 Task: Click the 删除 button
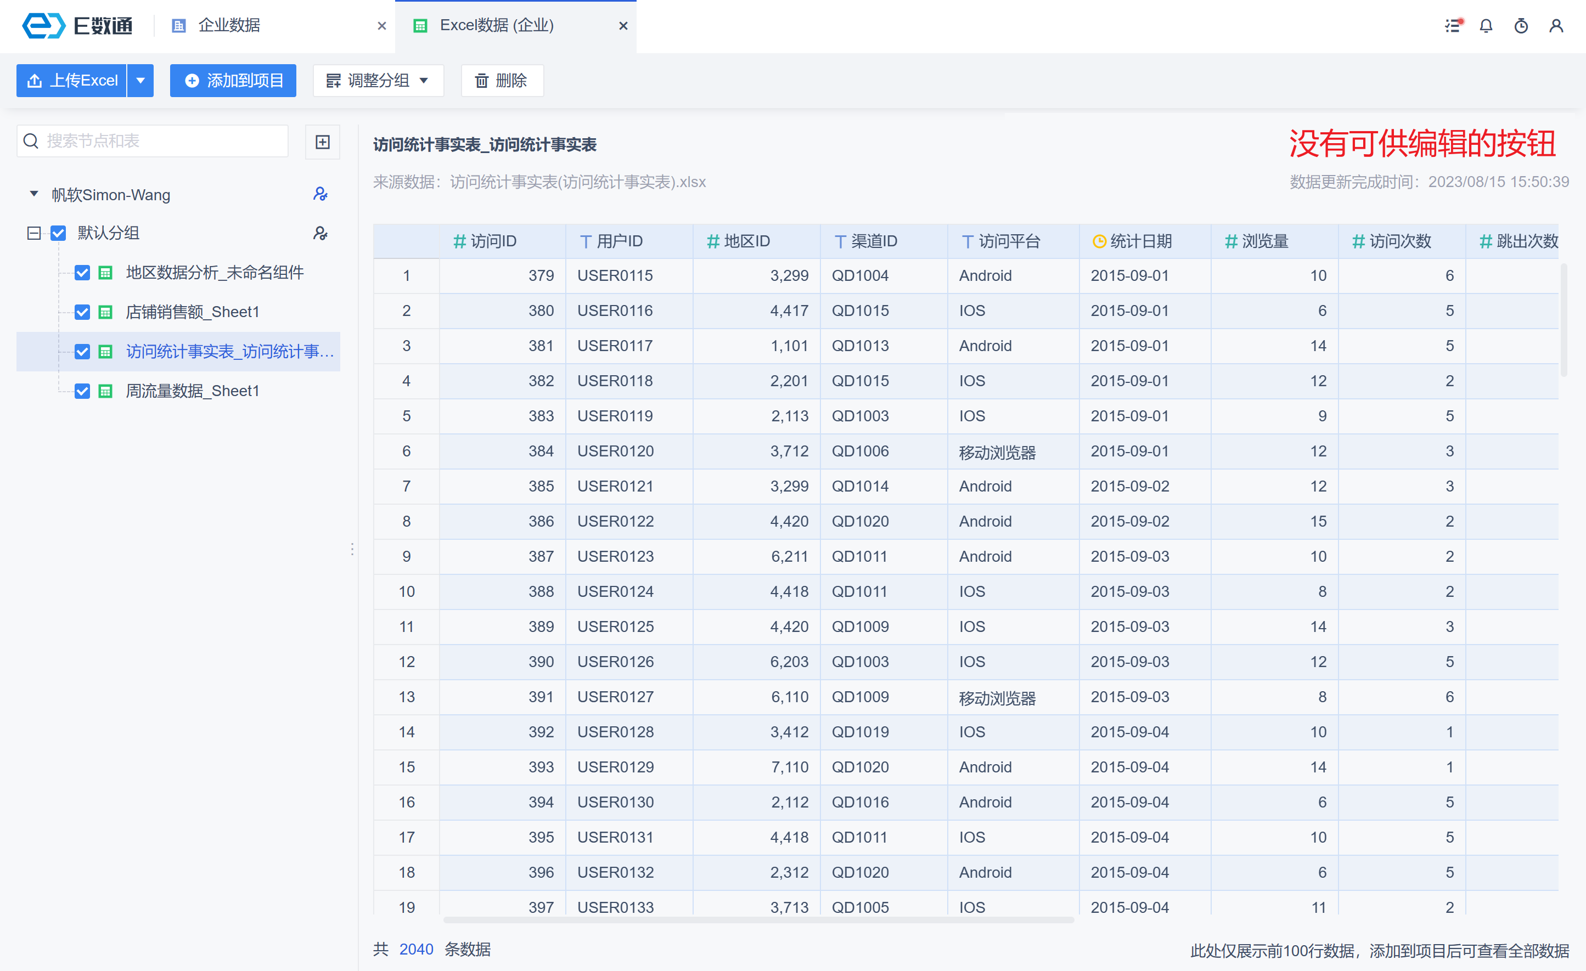pyautogui.click(x=502, y=81)
